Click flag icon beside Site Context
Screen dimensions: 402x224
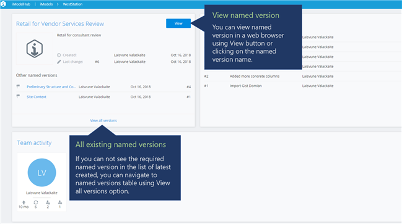pyautogui.click(x=18, y=96)
